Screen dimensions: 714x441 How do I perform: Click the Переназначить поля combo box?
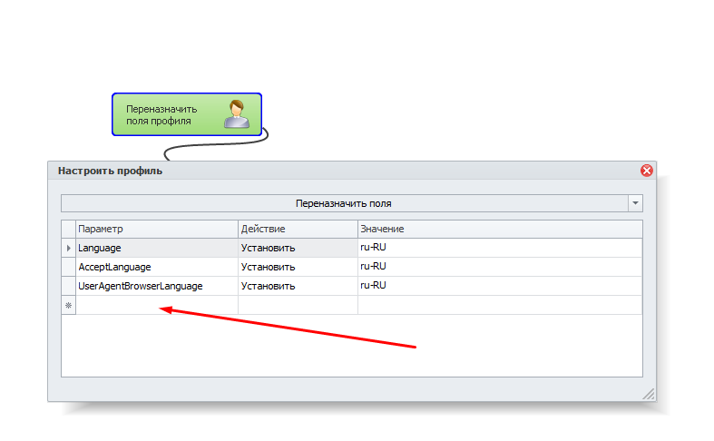[x=351, y=203]
